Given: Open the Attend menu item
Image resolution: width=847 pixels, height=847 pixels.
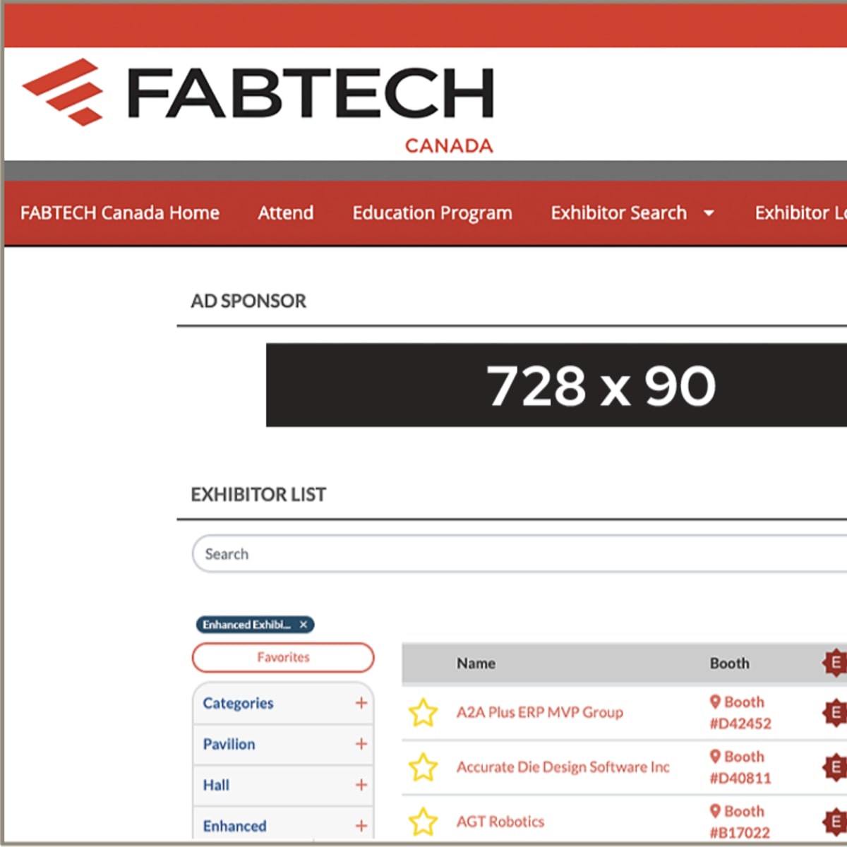Looking at the screenshot, I should coord(286,212).
